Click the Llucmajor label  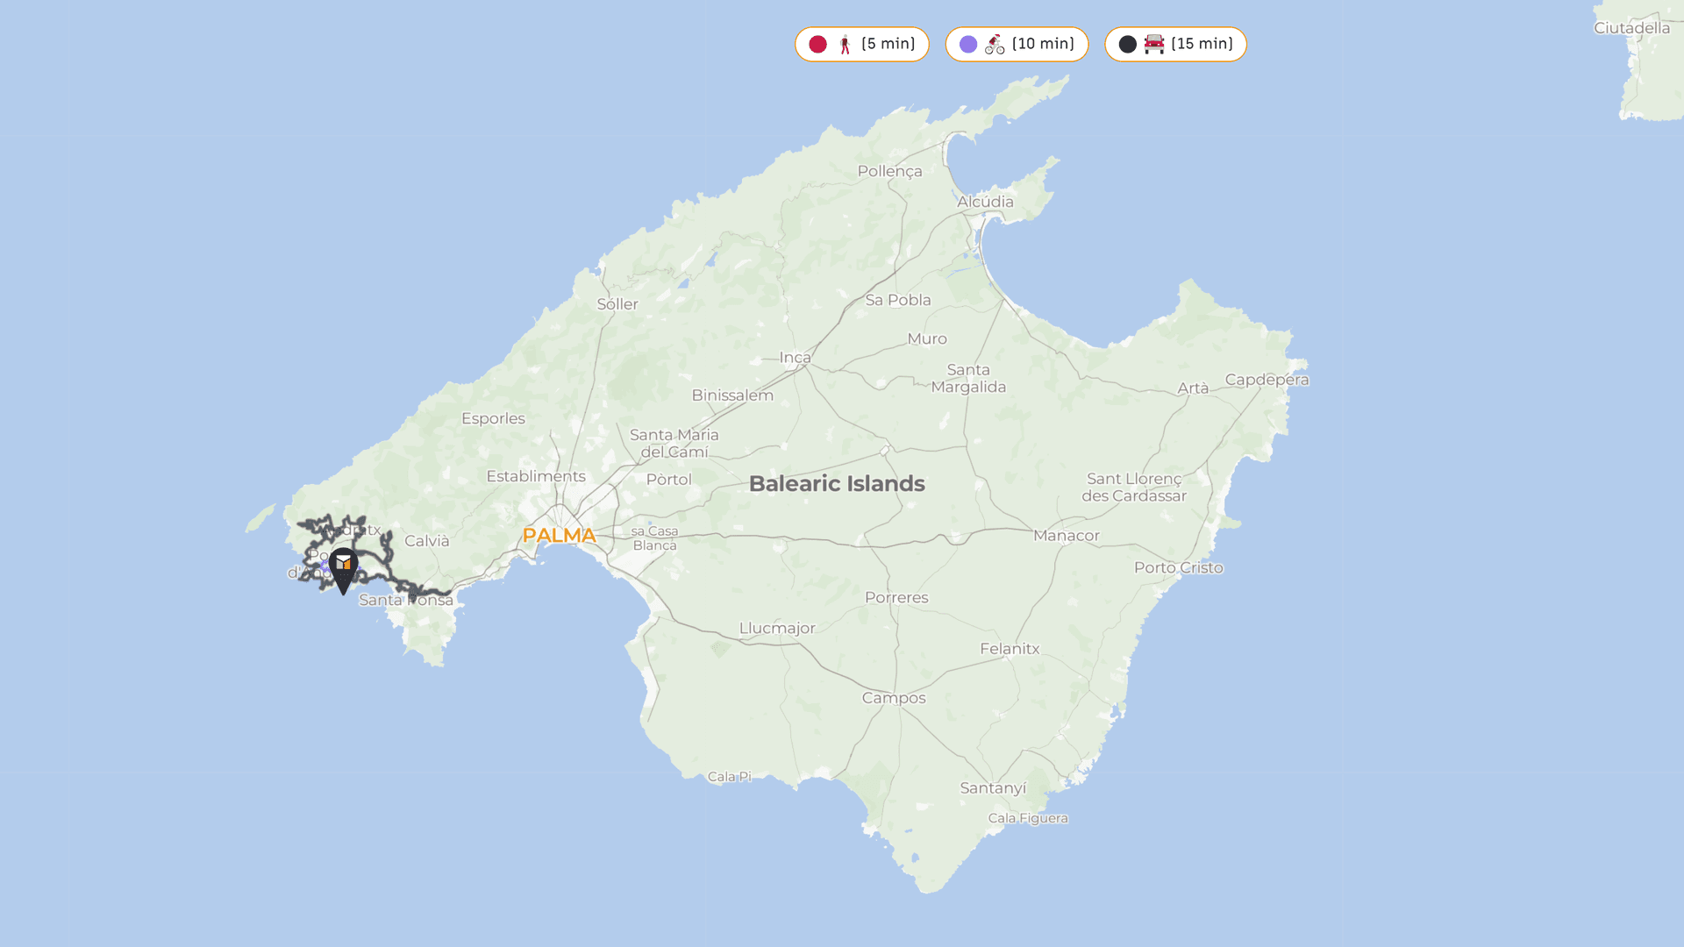pos(777,628)
